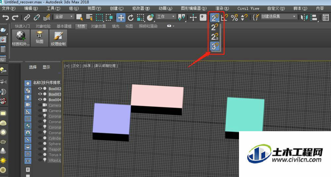
Task: Hide Box003 using its eye icon
Action: coord(40,94)
